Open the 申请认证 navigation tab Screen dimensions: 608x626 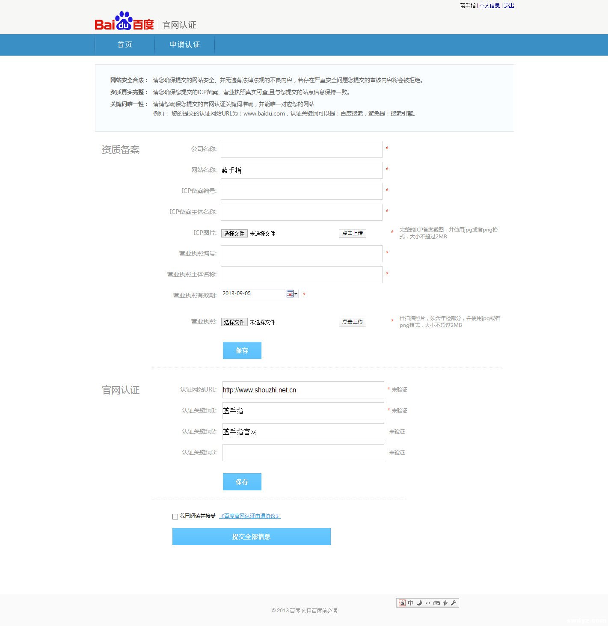coord(184,45)
